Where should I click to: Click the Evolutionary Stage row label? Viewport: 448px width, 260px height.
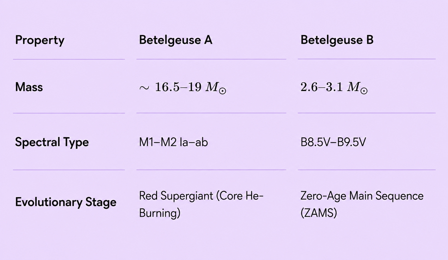pyautogui.click(x=66, y=202)
